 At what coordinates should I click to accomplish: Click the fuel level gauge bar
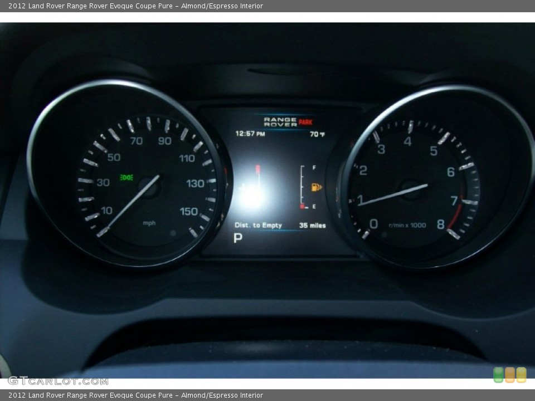(302, 187)
